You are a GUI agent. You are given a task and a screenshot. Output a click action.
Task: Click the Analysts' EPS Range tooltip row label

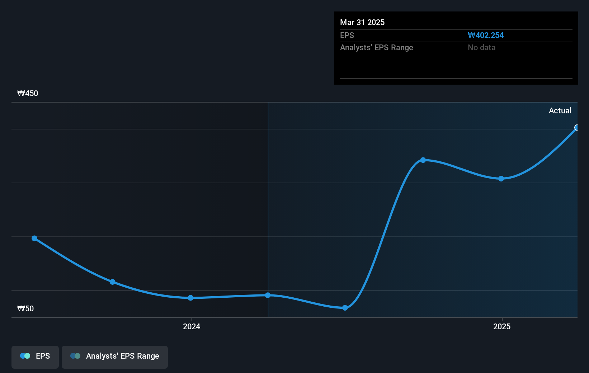click(376, 47)
